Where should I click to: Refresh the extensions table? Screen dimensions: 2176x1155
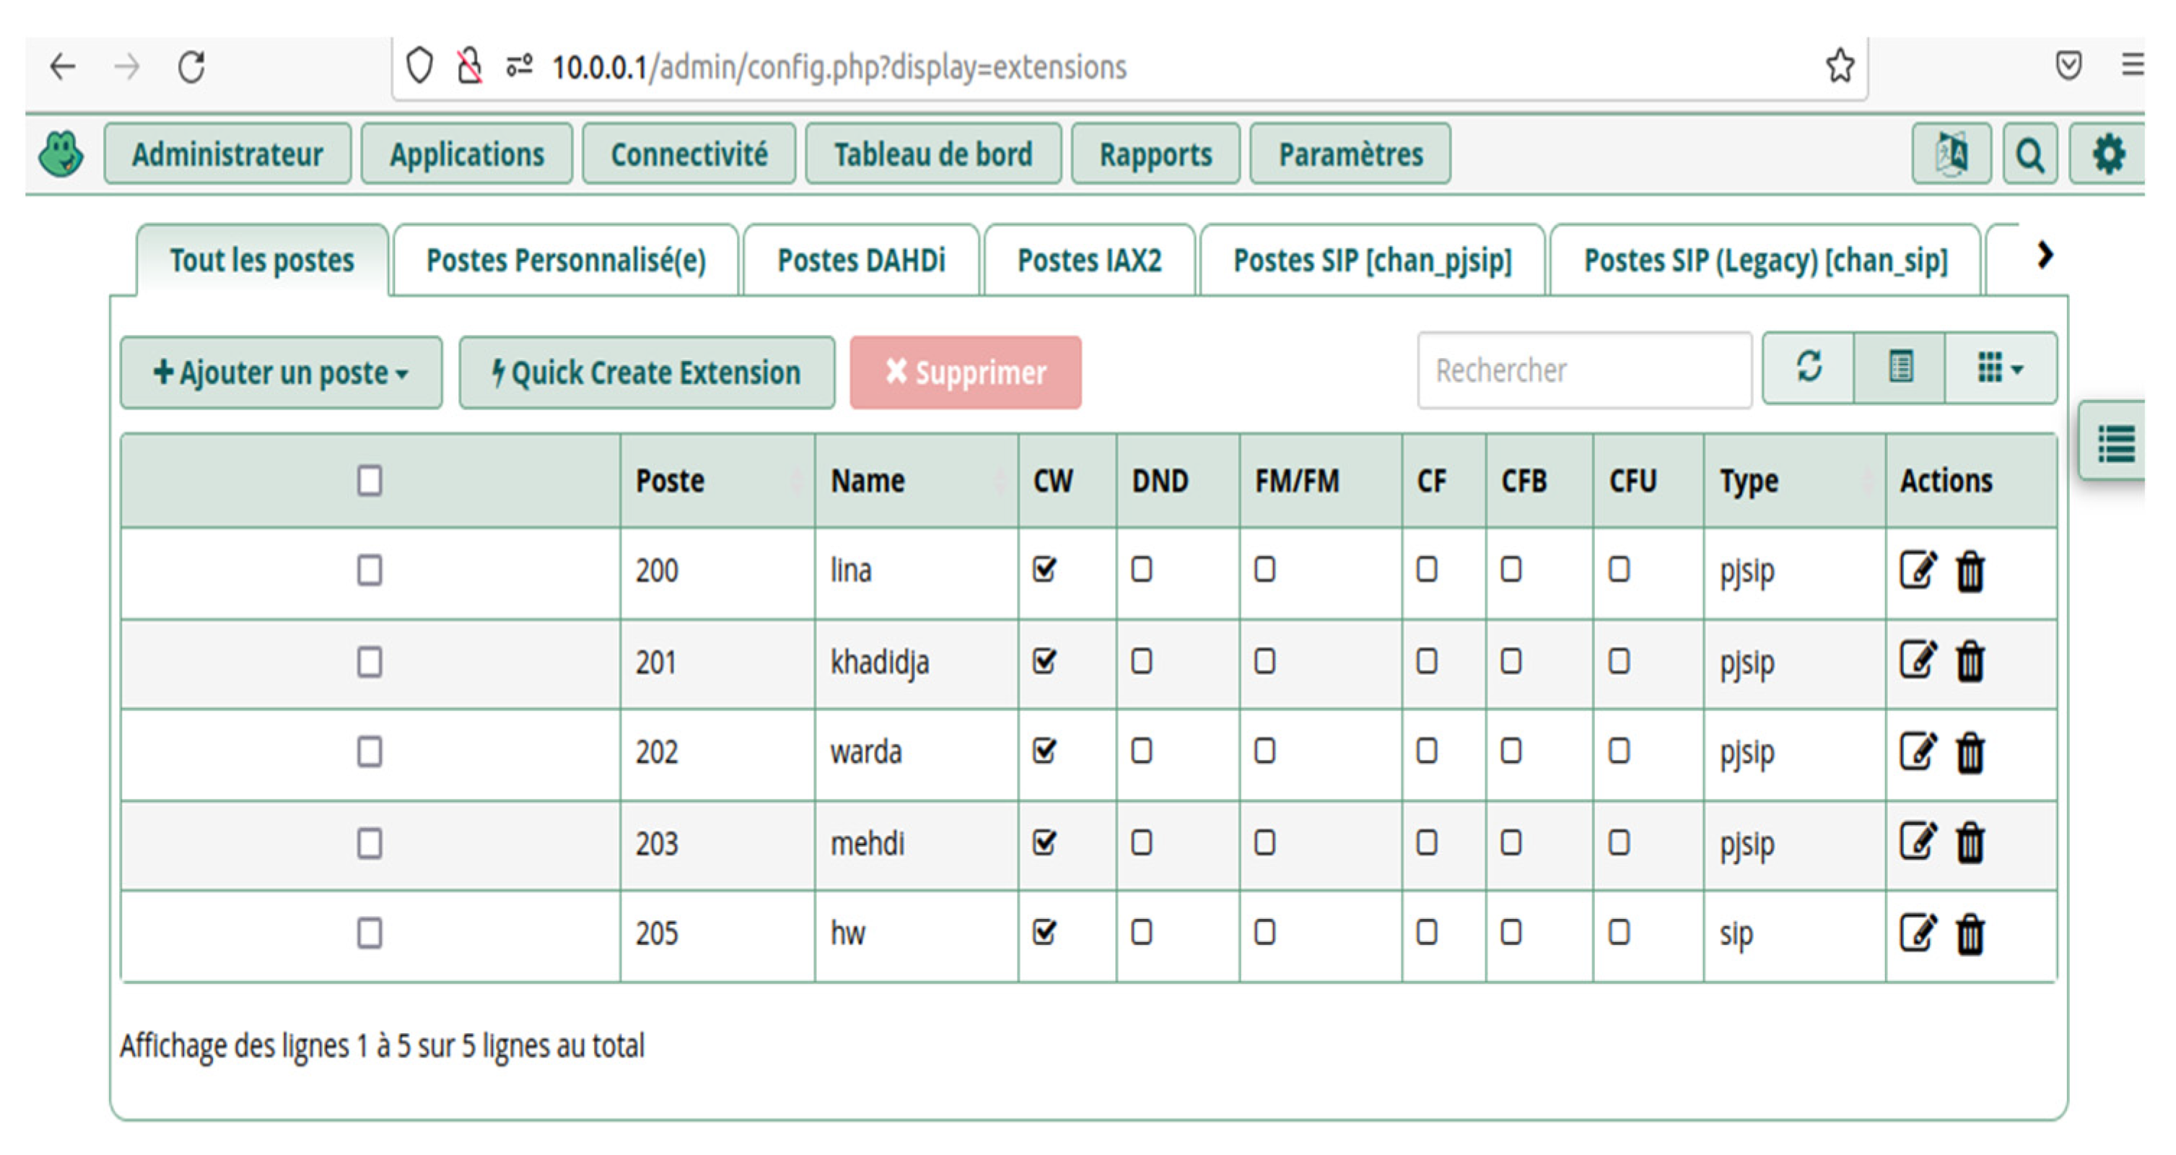(1809, 368)
